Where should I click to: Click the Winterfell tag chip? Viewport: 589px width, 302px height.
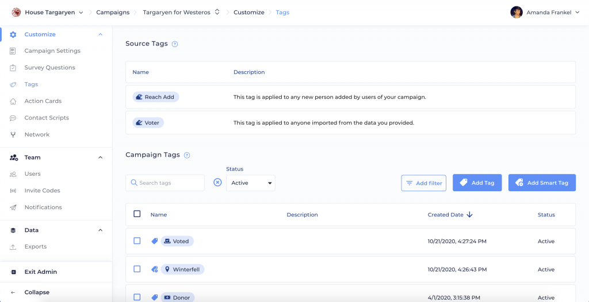[182, 269]
